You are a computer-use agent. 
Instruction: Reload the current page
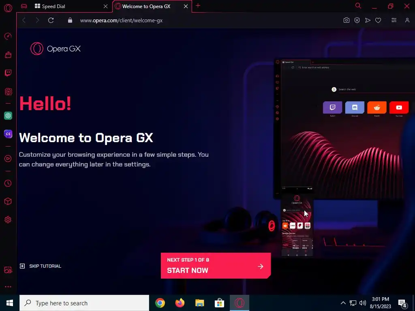point(51,20)
